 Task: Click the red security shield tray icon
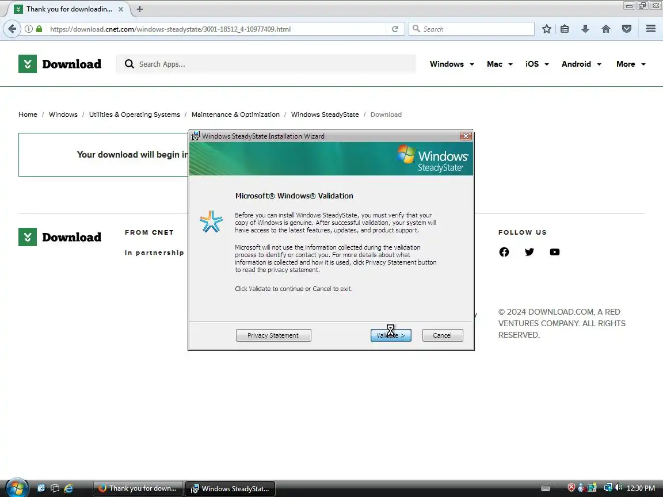(x=571, y=488)
